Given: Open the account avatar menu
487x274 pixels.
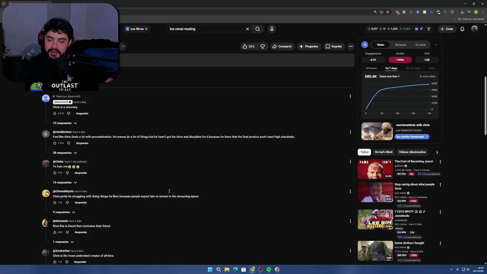Looking at the screenshot, I should (474, 29).
